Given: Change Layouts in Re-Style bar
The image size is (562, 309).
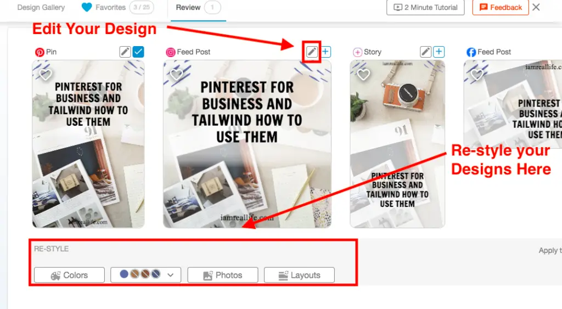Looking at the screenshot, I should click(299, 275).
